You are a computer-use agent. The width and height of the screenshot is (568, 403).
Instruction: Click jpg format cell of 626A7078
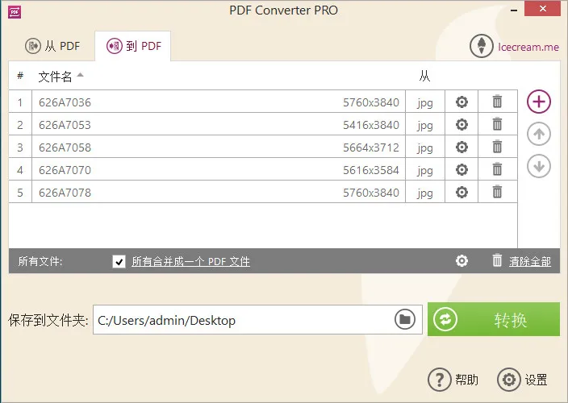[425, 192]
